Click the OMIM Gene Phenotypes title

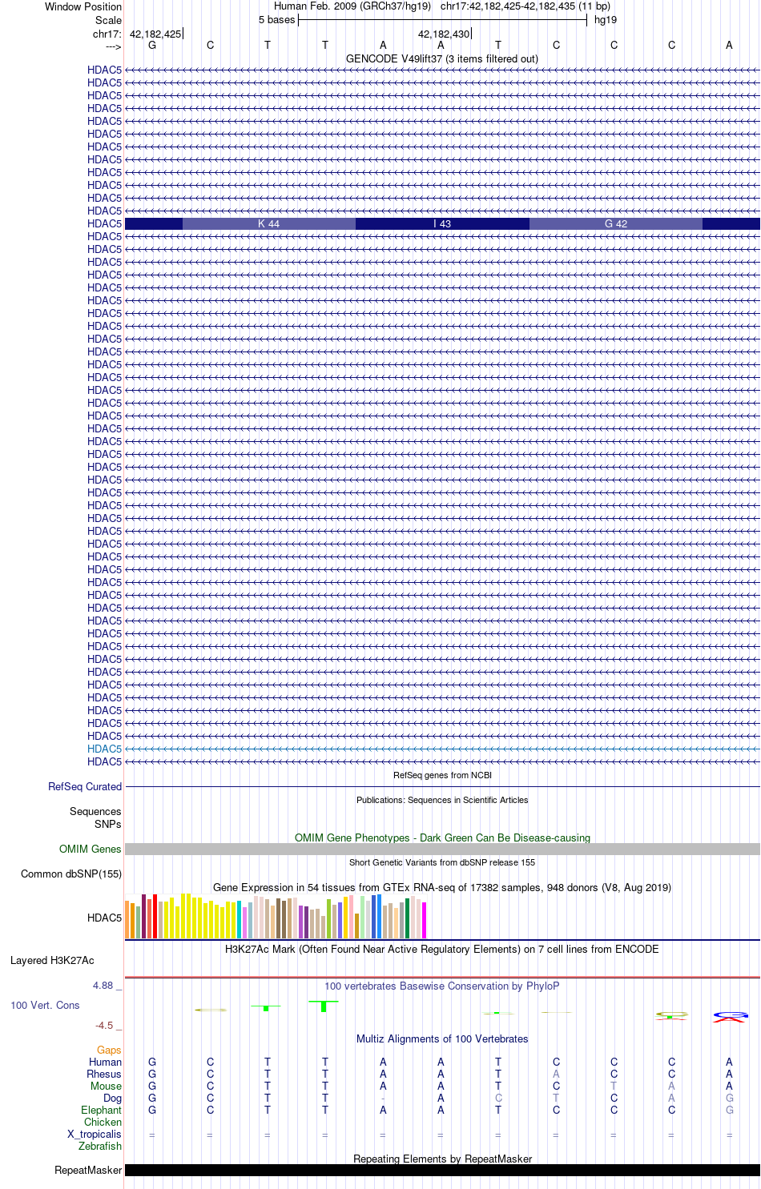coord(442,838)
